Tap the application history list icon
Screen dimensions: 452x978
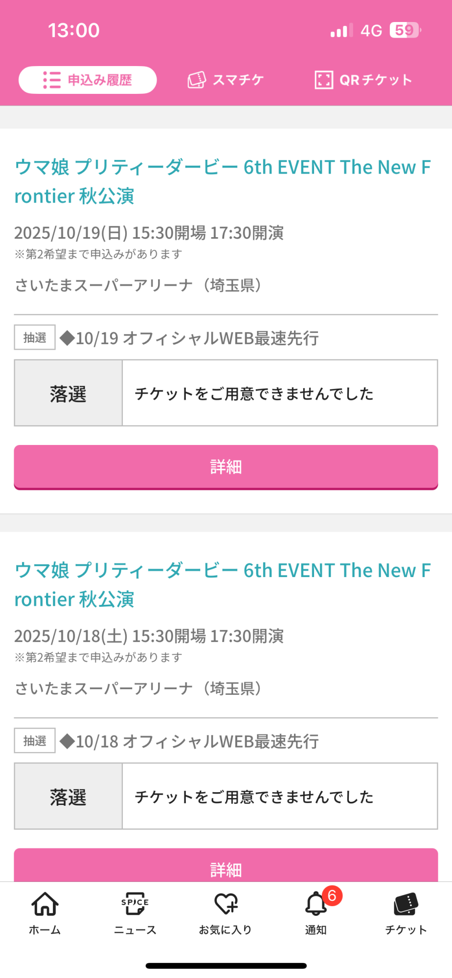coord(52,80)
